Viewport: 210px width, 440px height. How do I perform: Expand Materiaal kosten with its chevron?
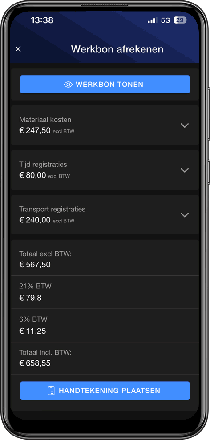point(185,125)
